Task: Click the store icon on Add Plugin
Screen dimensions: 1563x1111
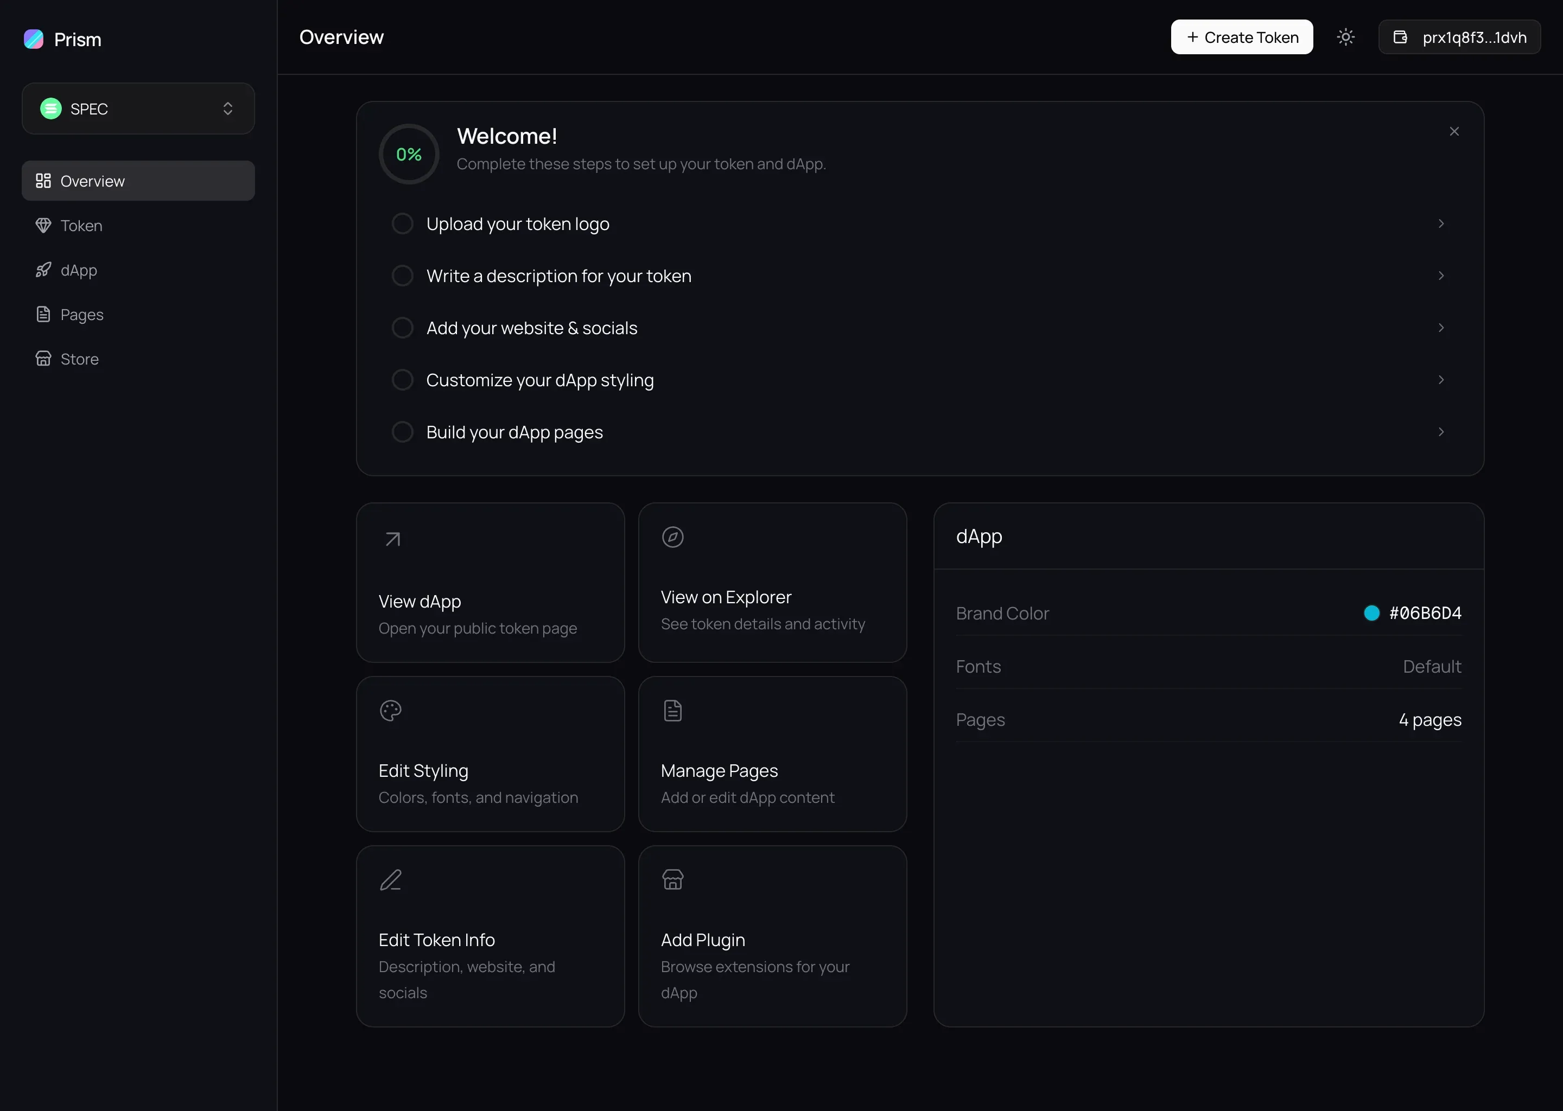Action: coord(673,879)
